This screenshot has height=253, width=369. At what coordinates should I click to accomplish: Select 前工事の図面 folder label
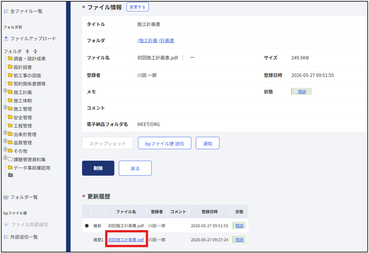tap(27, 76)
